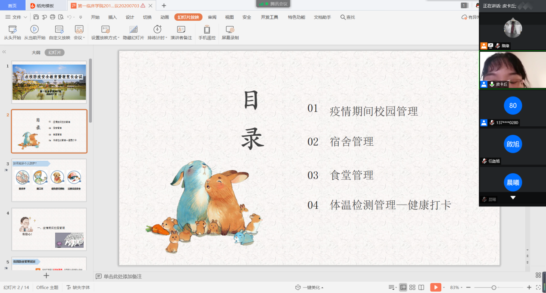The image size is (546, 293).
Task: Toggle the notes display dropdown icon in status bar
Action: tap(392, 287)
